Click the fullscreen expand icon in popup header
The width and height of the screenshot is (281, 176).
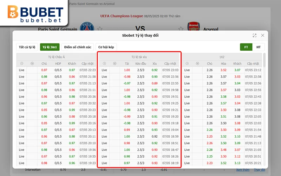coord(254,36)
